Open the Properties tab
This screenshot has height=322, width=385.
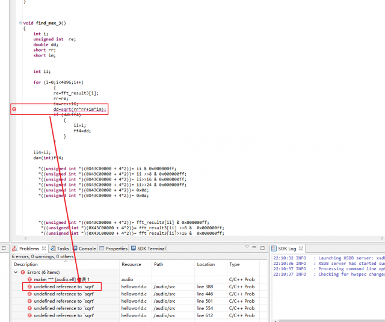(114, 249)
